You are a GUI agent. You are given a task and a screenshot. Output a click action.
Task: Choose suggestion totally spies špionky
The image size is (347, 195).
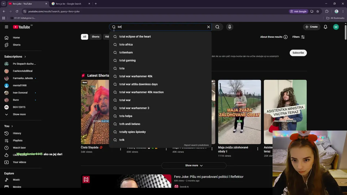click(160, 132)
